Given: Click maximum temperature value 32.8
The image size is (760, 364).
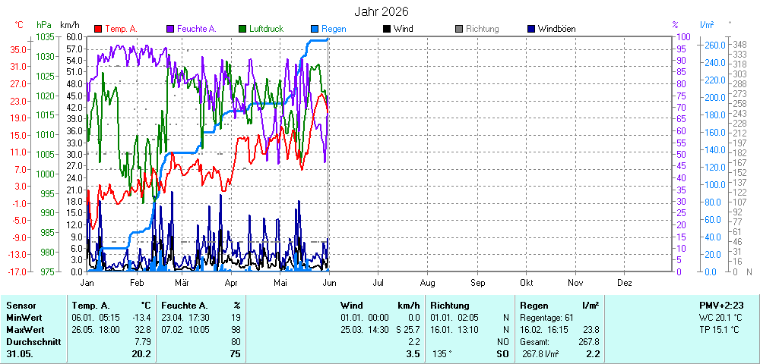Looking at the screenshot, I should coord(144,330).
